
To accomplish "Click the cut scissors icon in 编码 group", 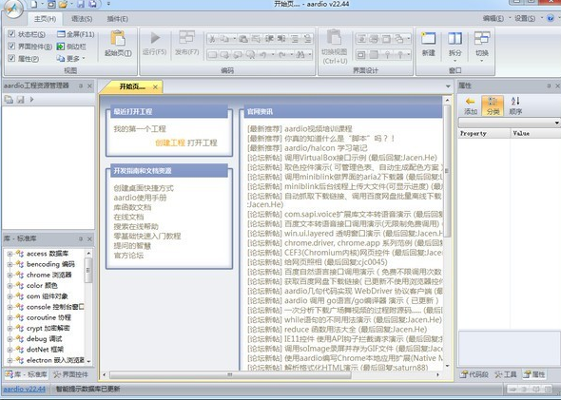I will click(212, 39).
